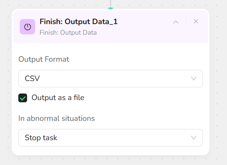The width and height of the screenshot is (227, 165).
Task: Select the purple node header bar
Action: click(146, 35)
